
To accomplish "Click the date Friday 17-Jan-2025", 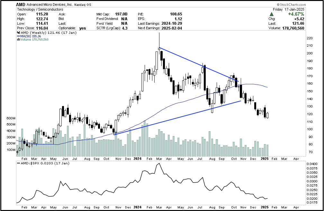I will point(288,9).
